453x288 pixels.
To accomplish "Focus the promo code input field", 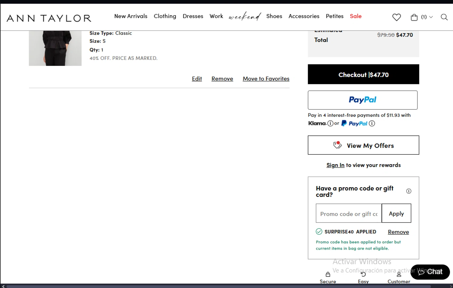I will pos(349,213).
